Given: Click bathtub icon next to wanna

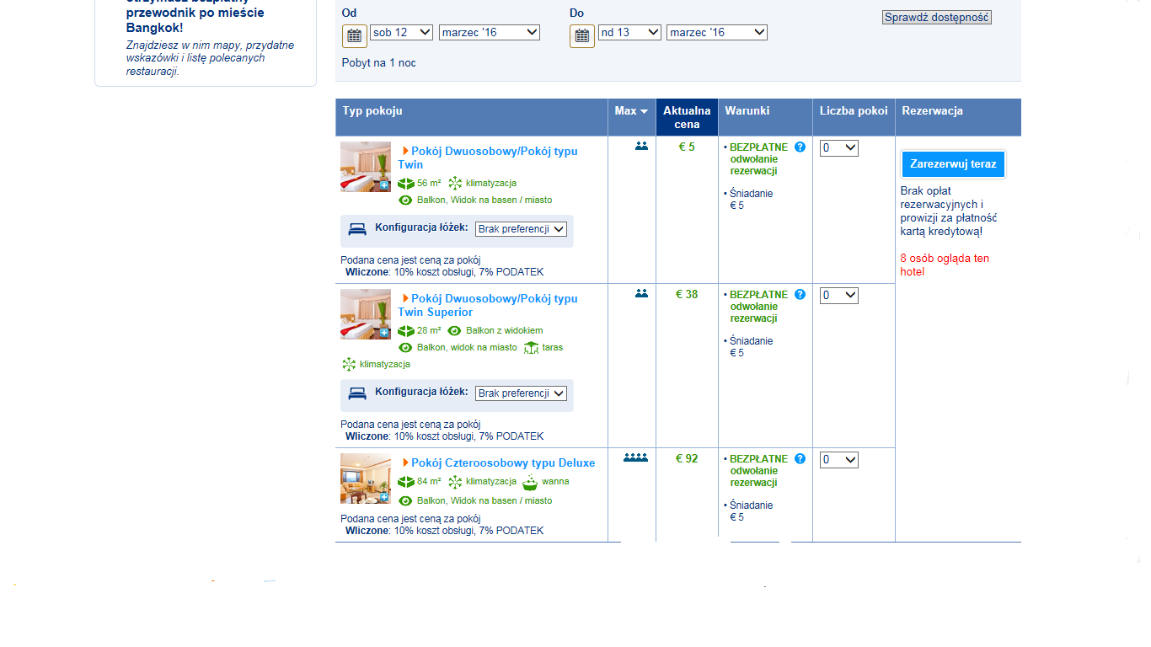Looking at the screenshot, I should 530,482.
